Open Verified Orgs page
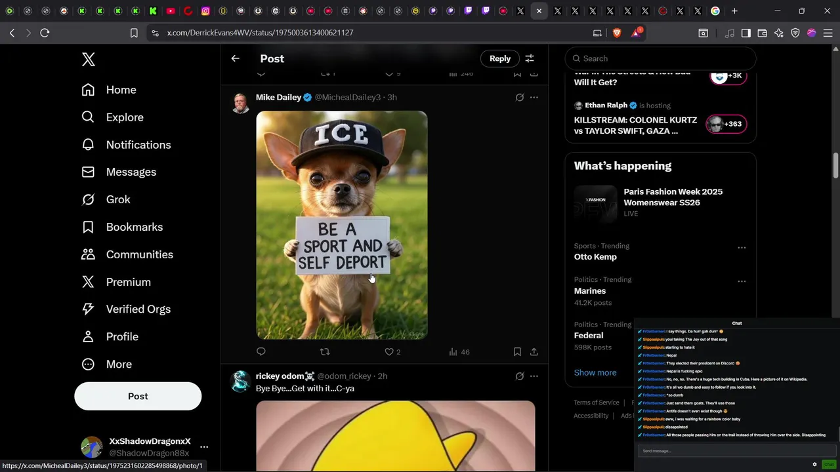840x472 pixels. (x=126, y=309)
